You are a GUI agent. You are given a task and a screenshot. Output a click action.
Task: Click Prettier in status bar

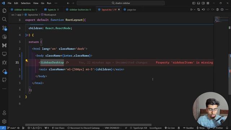218,128
